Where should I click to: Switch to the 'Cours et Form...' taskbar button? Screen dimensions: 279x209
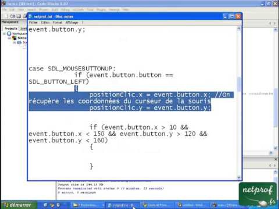157,206
